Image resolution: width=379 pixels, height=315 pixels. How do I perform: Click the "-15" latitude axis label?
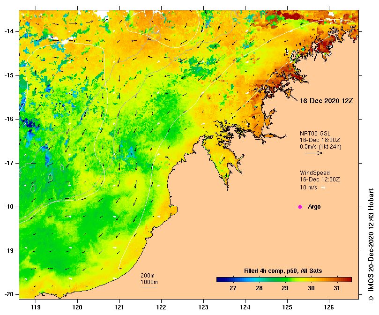(9, 75)
